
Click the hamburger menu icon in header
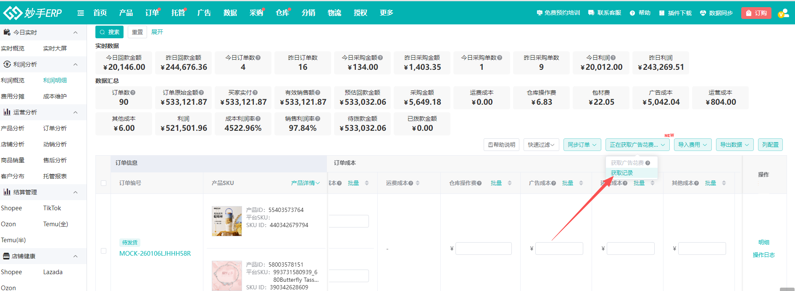[x=81, y=13]
